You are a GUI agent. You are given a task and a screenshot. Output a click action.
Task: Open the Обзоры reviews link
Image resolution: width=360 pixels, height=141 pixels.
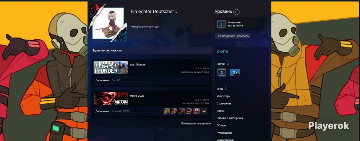tap(221, 125)
